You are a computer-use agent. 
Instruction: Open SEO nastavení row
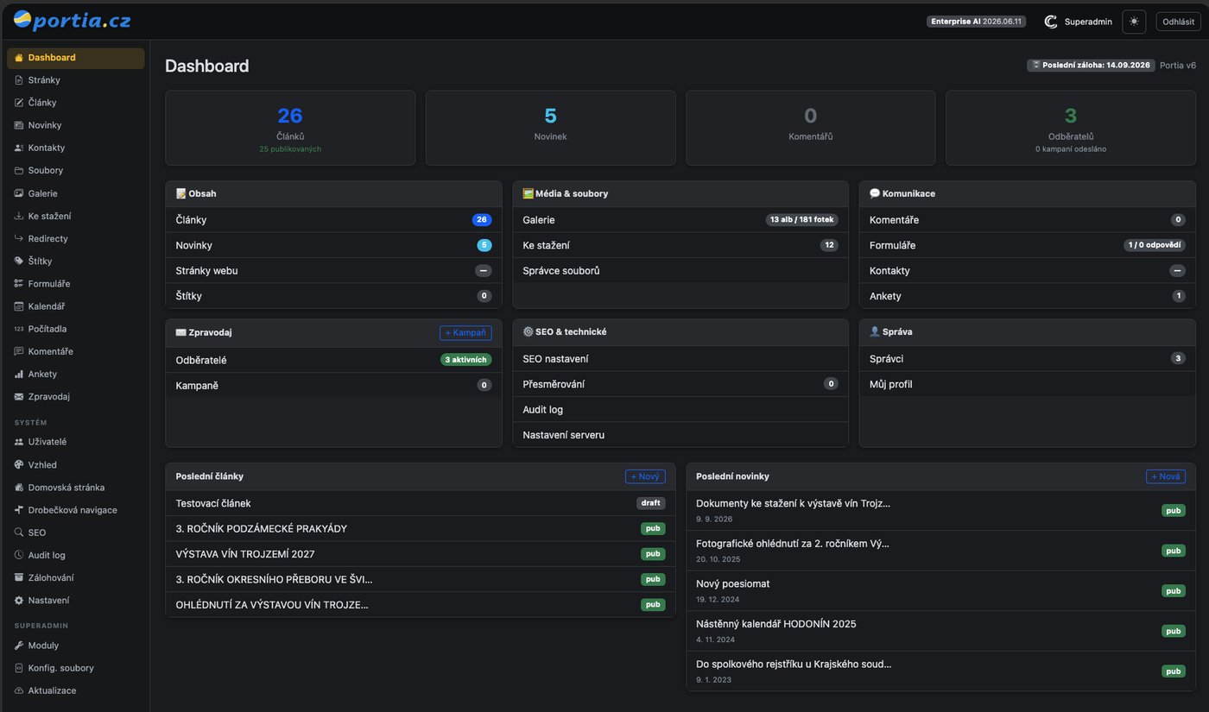(x=680, y=359)
